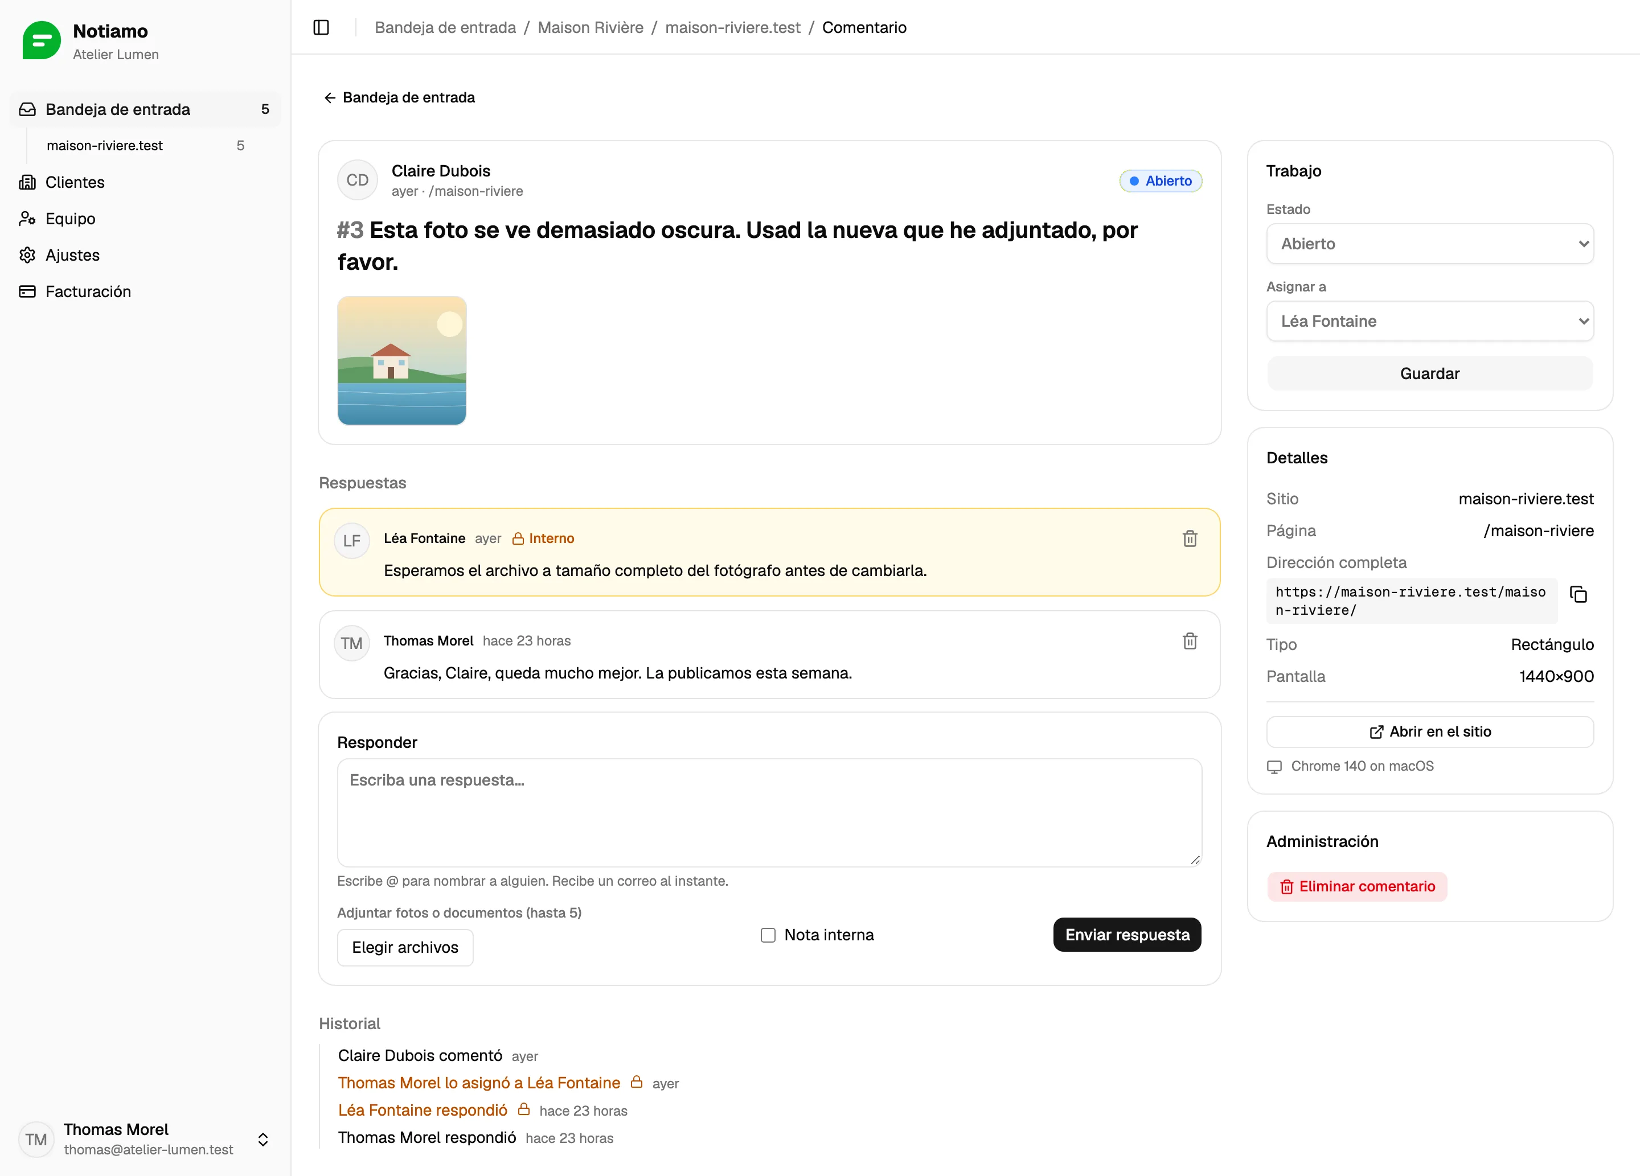Click Enviar respuesta button
Viewport: 1640px width, 1176px height.
pyautogui.click(x=1126, y=935)
